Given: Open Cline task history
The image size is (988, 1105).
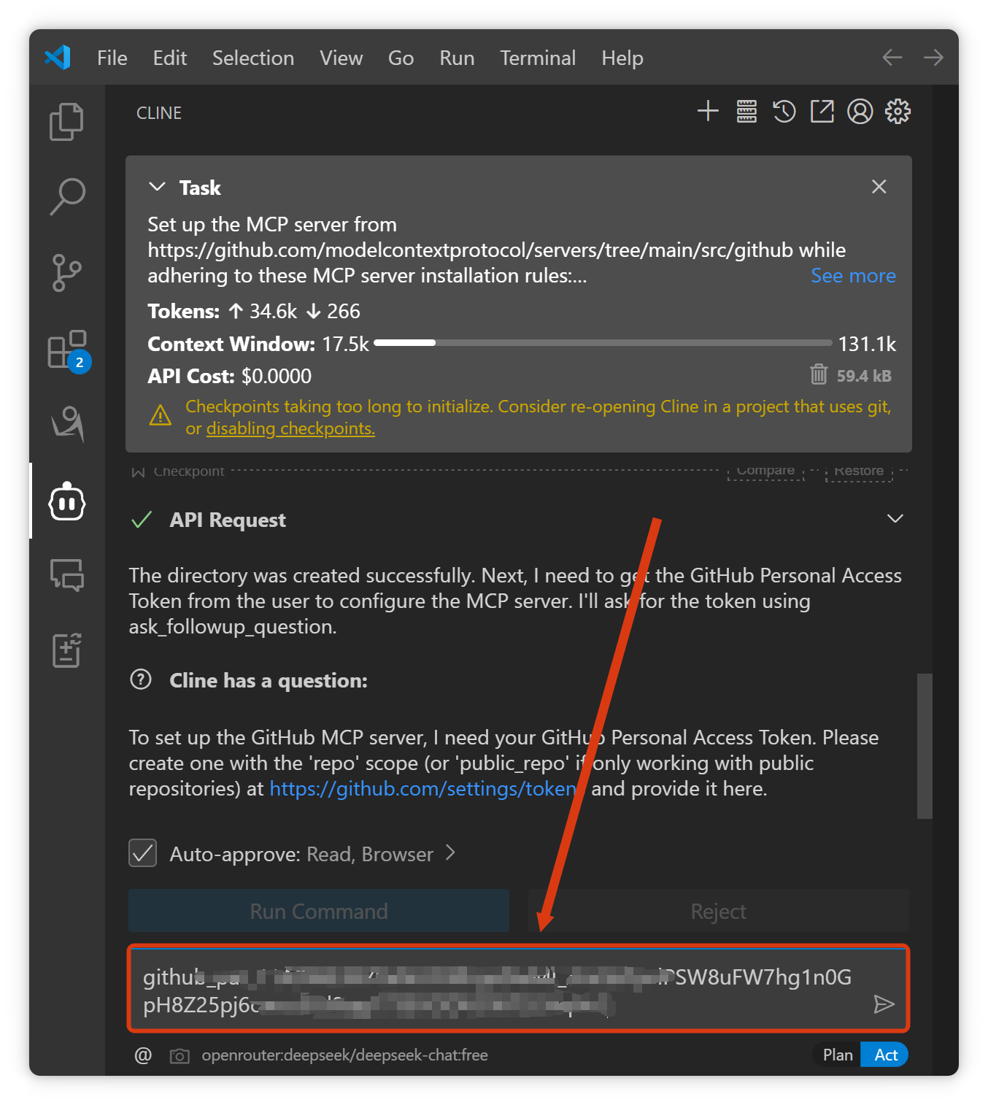Looking at the screenshot, I should coord(784,112).
